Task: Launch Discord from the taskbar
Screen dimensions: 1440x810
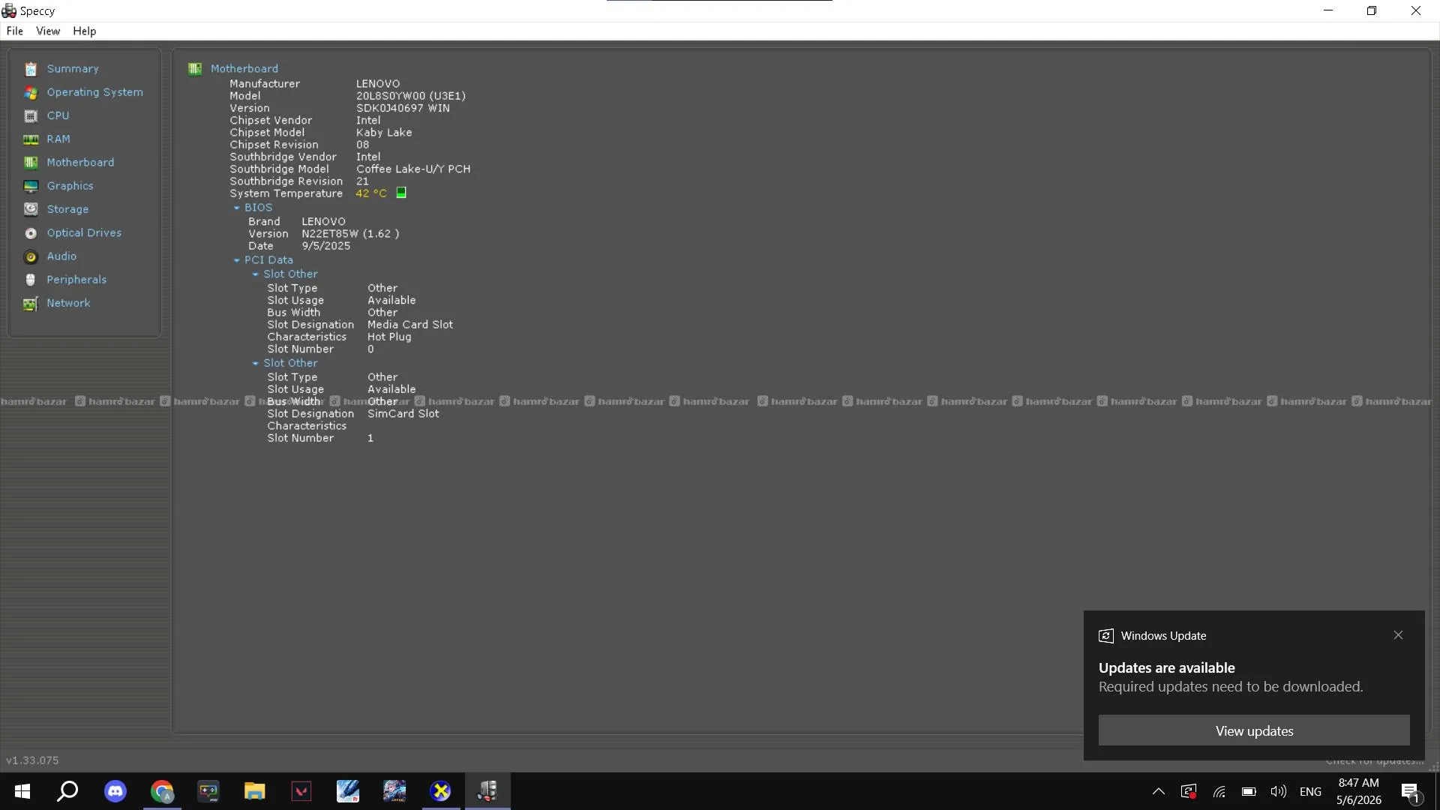Action: pos(115,791)
